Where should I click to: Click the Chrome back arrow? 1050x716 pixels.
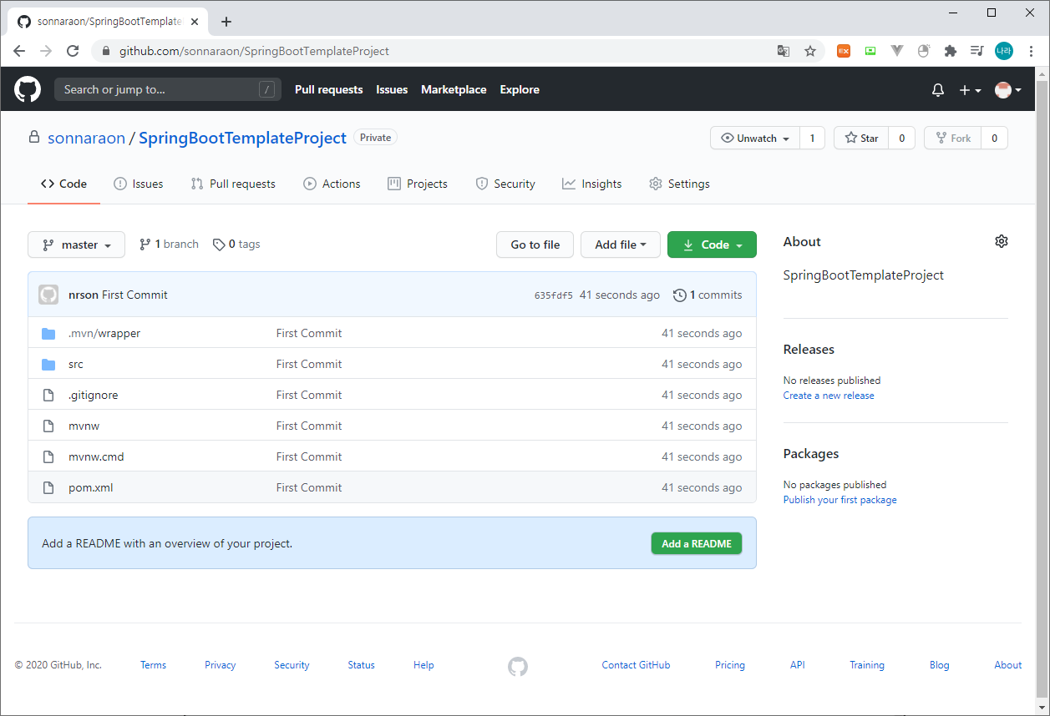coord(19,51)
